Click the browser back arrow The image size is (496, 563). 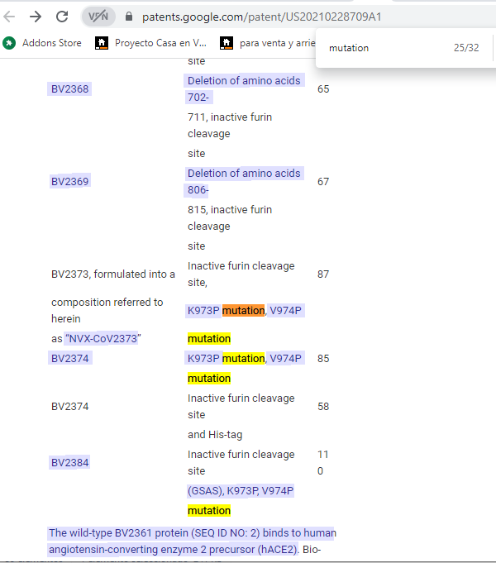click(x=10, y=17)
